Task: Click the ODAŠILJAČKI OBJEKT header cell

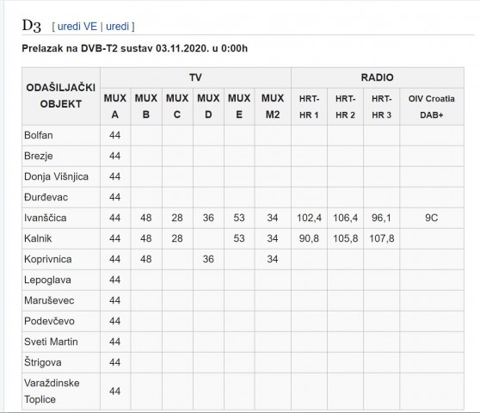Action: [x=61, y=96]
